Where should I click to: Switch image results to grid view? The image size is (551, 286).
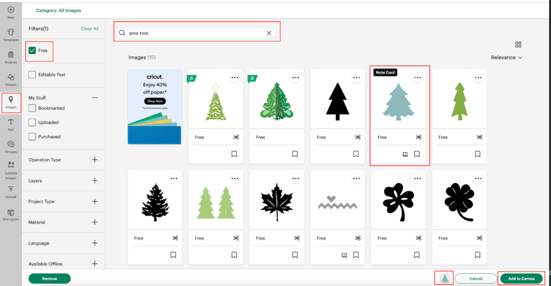[518, 45]
